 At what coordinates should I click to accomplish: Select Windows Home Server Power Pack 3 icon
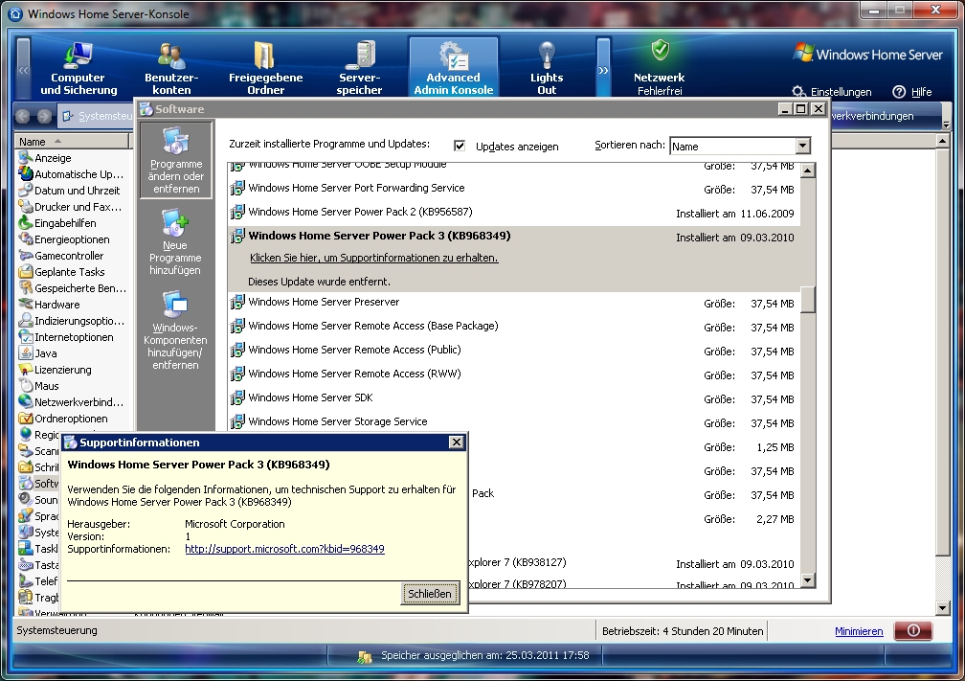[x=237, y=237]
